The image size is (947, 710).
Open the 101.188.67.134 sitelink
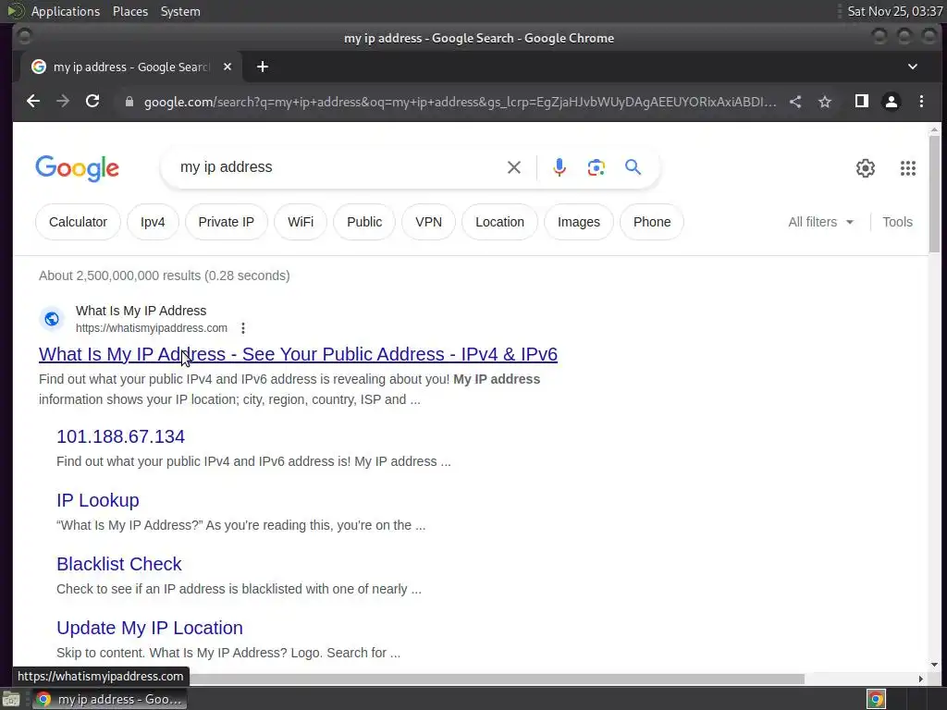[x=121, y=436]
